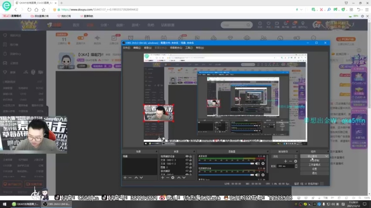Open Douyu following heart icon
Viewport: 371px width, 208px height.
269,24
